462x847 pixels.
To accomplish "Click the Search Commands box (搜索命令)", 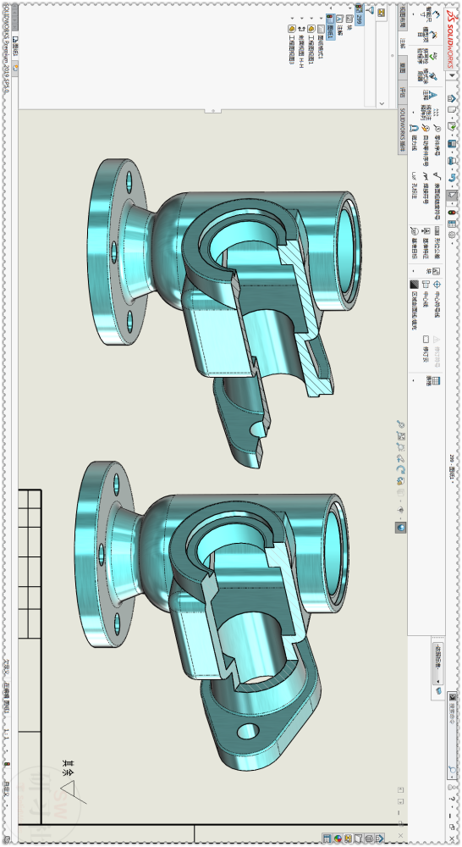I will [x=452, y=736].
